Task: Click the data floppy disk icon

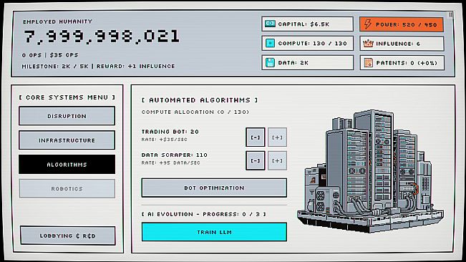Action: click(x=270, y=63)
